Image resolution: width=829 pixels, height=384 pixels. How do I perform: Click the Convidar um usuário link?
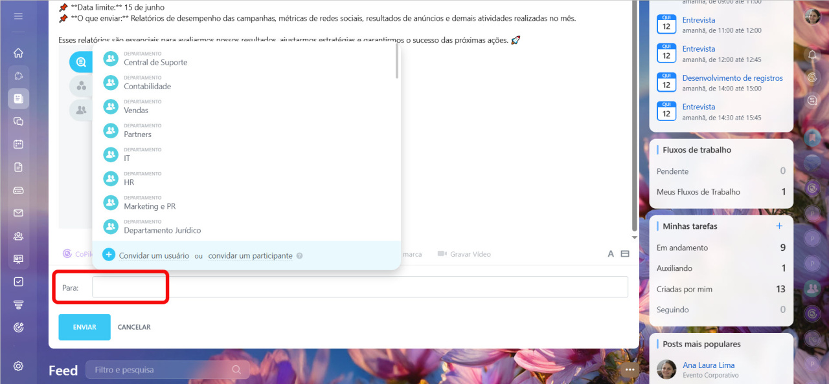pos(154,256)
